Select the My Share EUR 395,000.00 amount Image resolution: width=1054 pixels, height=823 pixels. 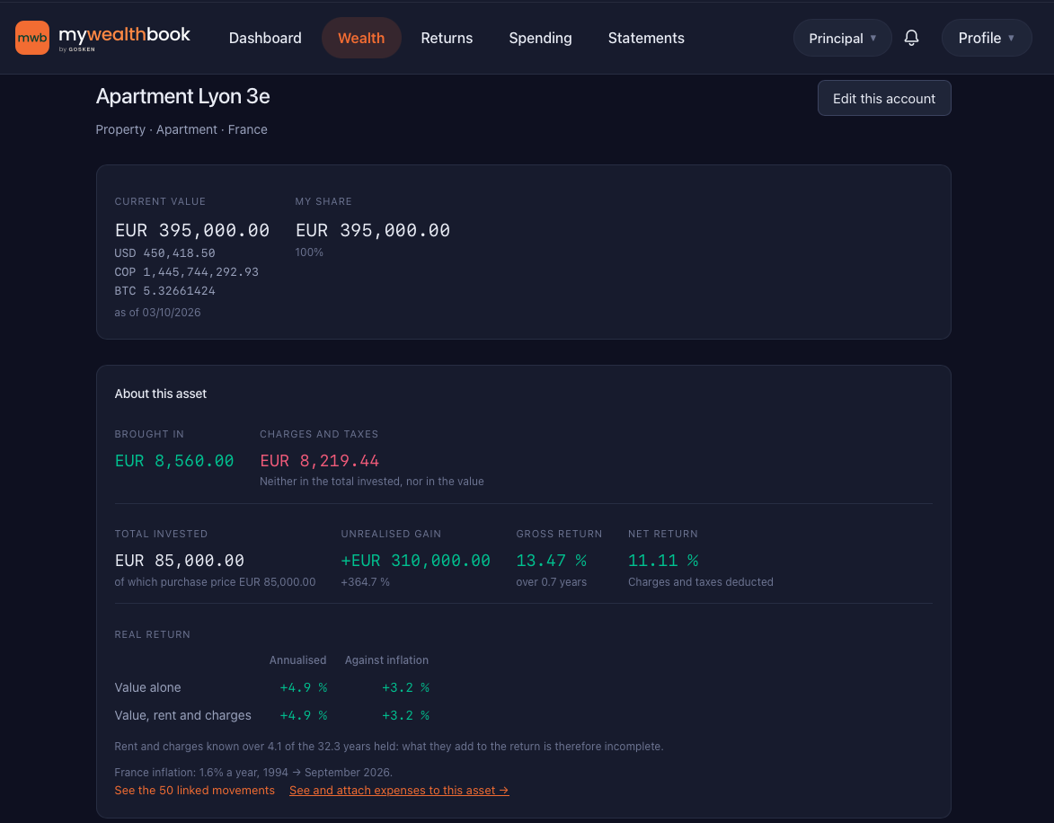pyautogui.click(x=372, y=230)
